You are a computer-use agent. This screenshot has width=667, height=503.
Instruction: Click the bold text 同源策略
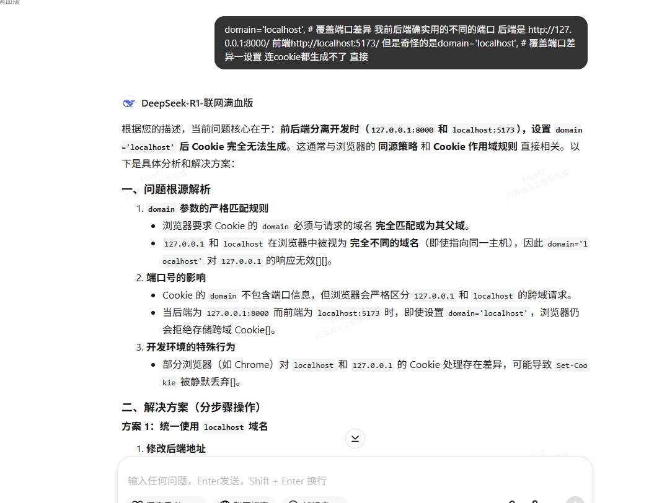point(398,146)
